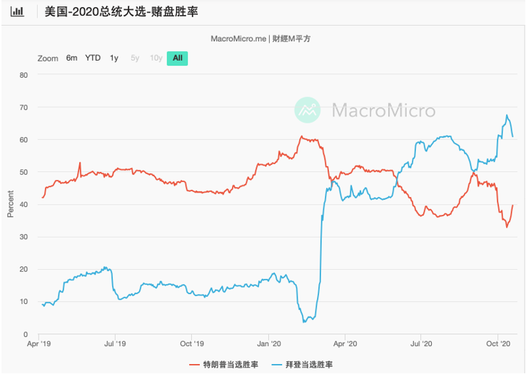Click the Jul '20 axis label
This screenshot has height=374, width=526.
[x=421, y=344]
